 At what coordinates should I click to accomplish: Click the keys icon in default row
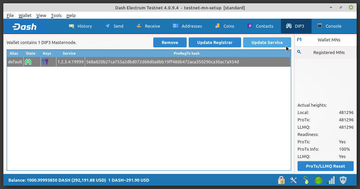(x=45, y=62)
